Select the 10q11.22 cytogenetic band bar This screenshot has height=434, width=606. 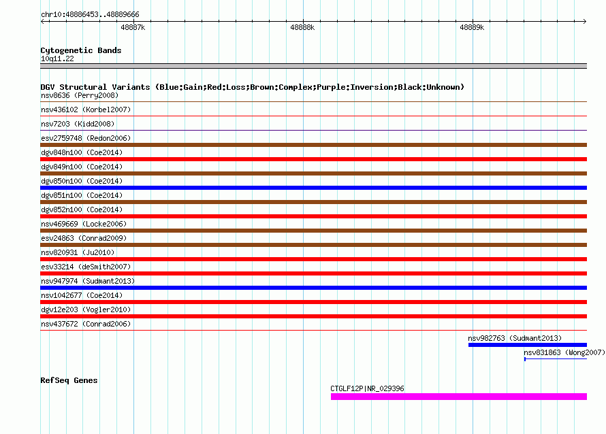pyautogui.click(x=313, y=66)
